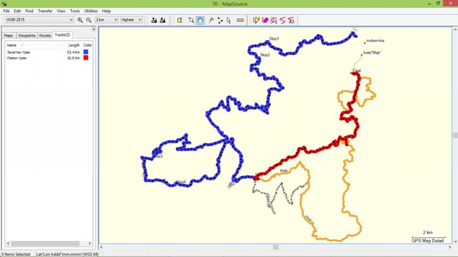Click the map vertical scrollbar thumb

pyautogui.click(x=455, y=135)
